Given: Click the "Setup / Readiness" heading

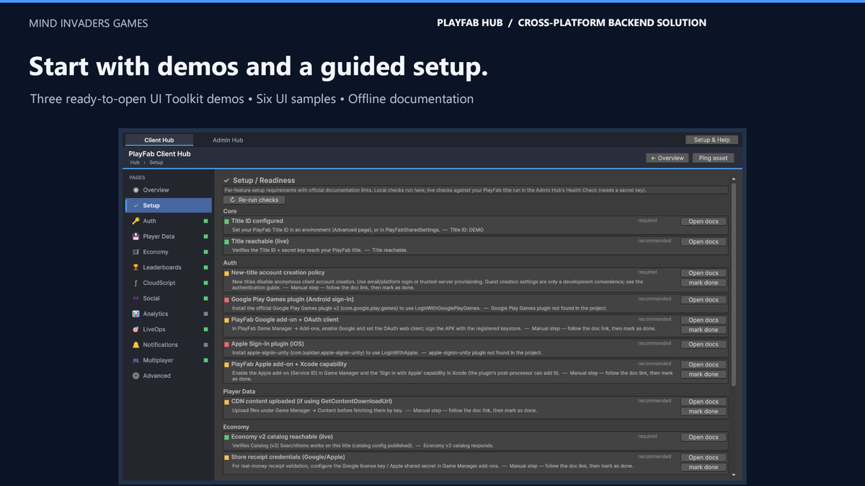Looking at the screenshot, I should point(264,180).
